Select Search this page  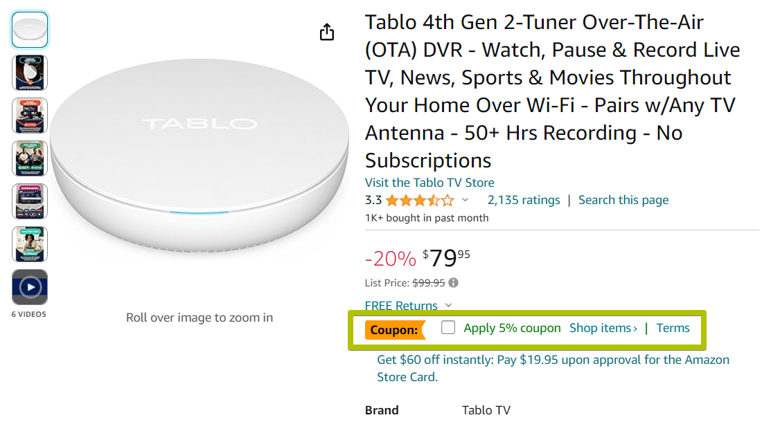tap(623, 199)
